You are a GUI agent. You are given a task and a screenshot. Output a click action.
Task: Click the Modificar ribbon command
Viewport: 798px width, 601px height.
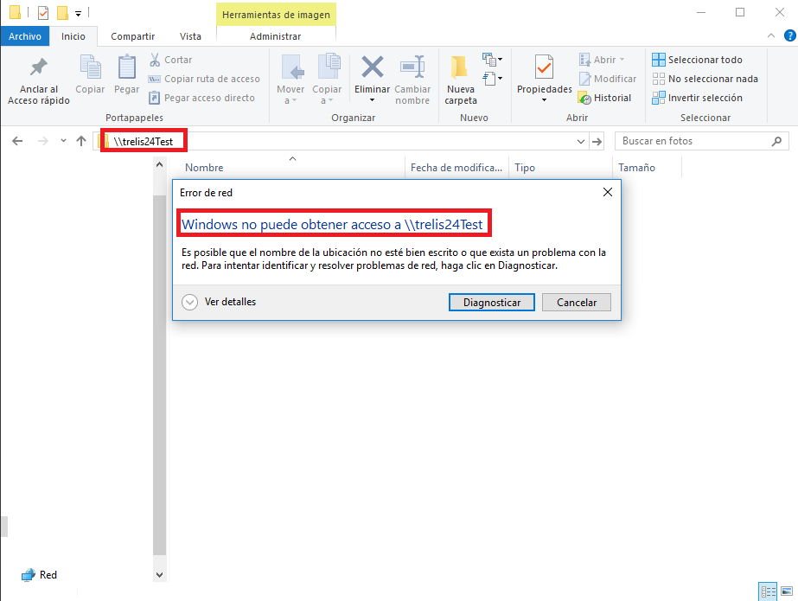pos(608,79)
